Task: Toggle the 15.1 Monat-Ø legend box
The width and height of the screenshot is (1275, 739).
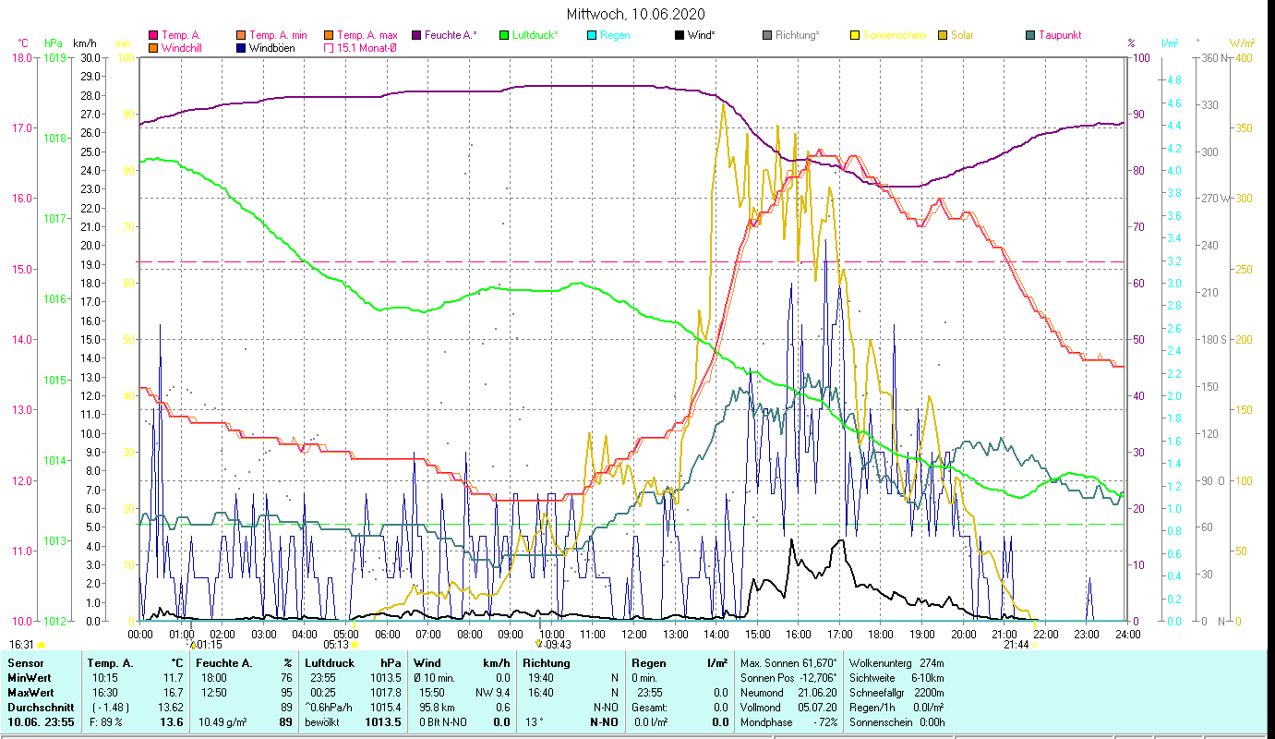Action: (x=329, y=48)
